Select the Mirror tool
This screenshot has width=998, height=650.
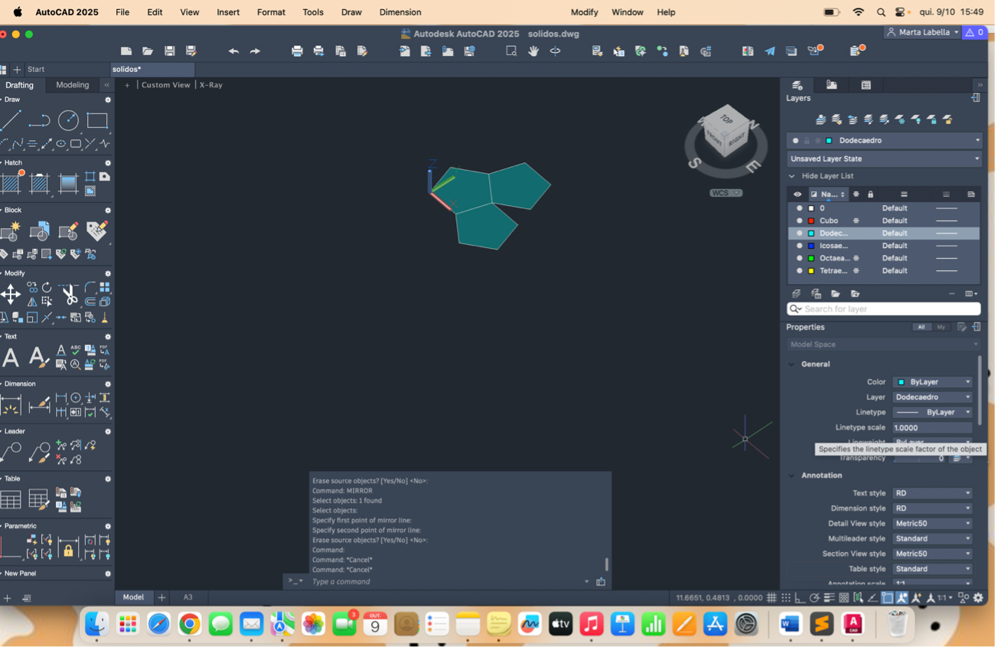(32, 302)
